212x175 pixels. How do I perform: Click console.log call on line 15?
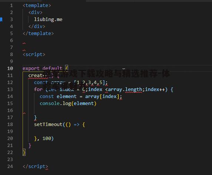click(68, 104)
